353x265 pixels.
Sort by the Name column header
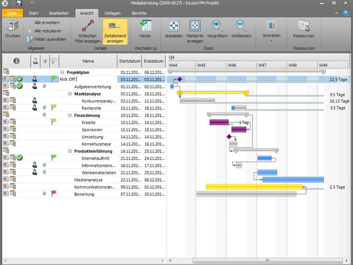[88, 61]
